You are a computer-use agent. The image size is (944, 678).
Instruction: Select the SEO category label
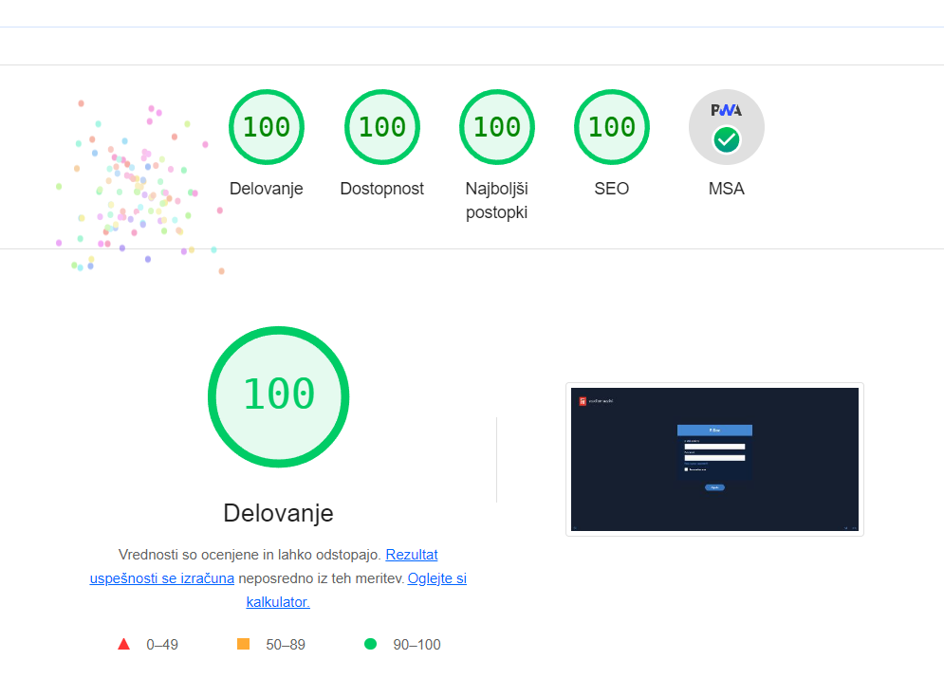point(611,189)
